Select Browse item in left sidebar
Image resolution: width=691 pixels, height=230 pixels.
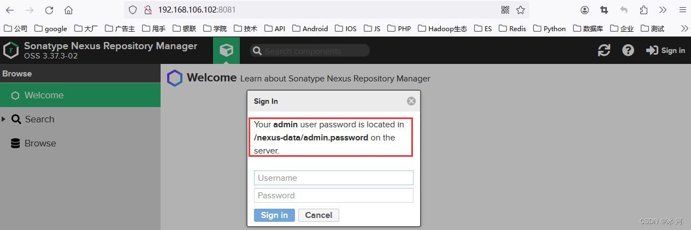tap(40, 143)
